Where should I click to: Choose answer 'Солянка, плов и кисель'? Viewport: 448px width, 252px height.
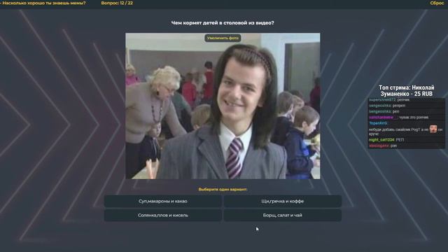point(163,215)
